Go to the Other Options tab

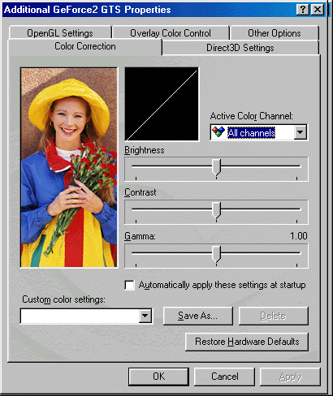click(275, 33)
